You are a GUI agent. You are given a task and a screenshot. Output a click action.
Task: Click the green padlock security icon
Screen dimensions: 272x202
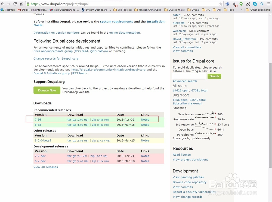(x=28, y=4)
